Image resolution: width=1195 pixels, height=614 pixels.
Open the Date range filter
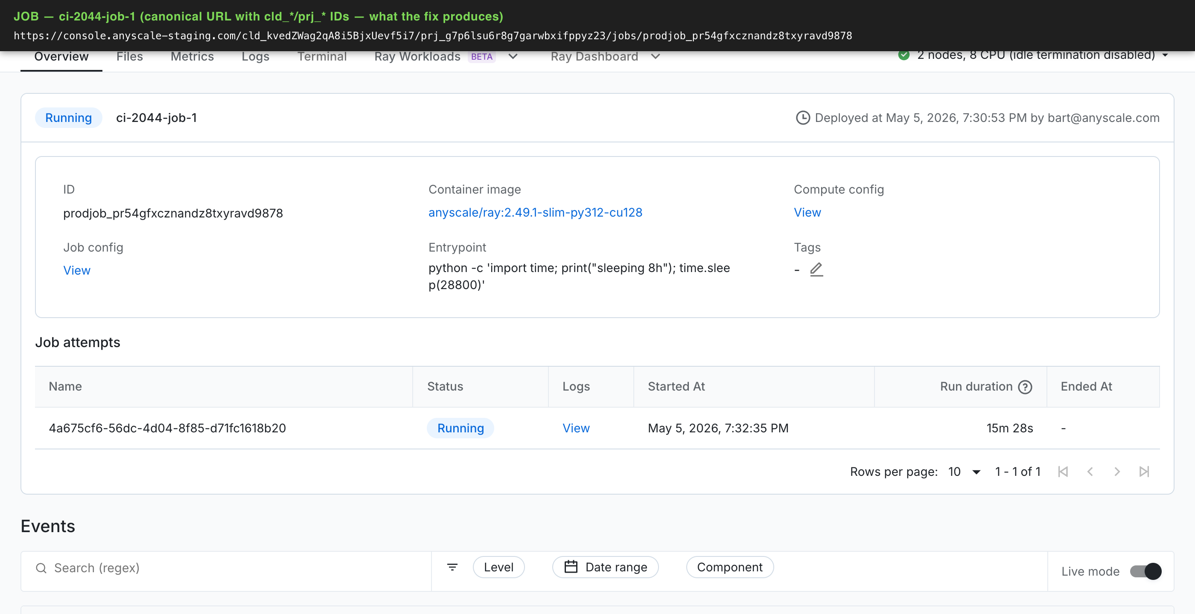pyautogui.click(x=605, y=567)
